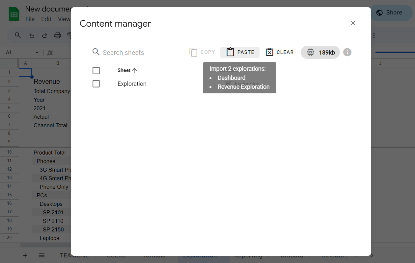Click the SP 2150 cell
The height and width of the screenshot is (263, 415).
point(53,229)
